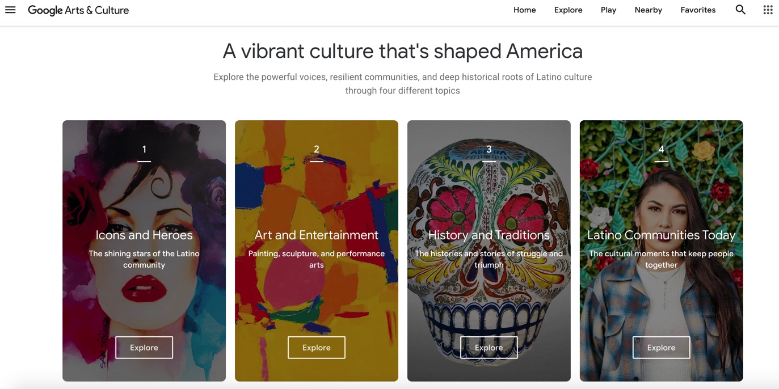Open the History and Traditions title

coord(489,235)
